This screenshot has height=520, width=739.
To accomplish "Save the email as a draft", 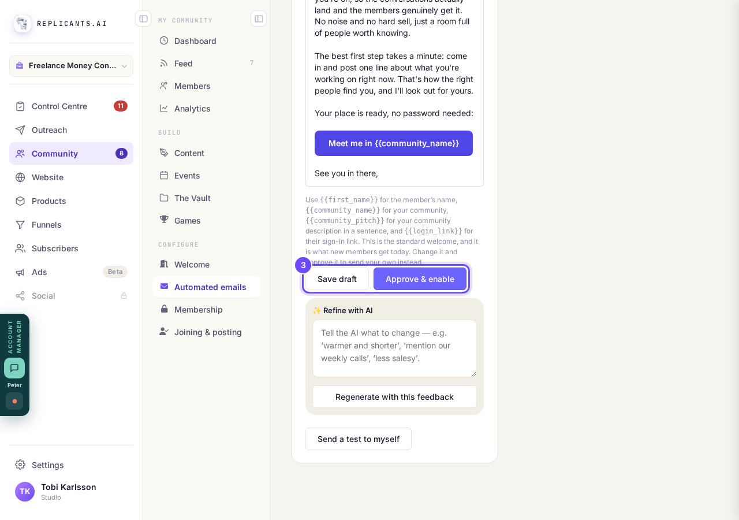I will 337,279.
